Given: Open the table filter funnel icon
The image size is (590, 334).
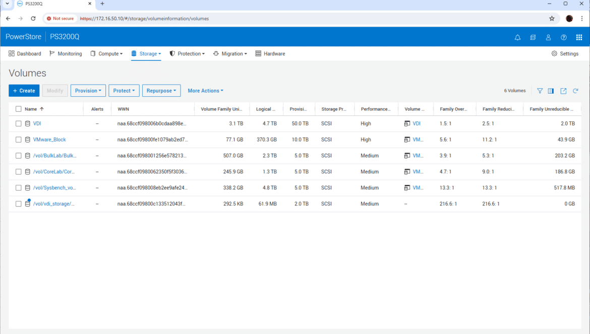Looking at the screenshot, I should pos(540,91).
